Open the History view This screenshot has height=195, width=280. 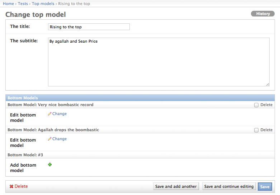tap(263, 14)
